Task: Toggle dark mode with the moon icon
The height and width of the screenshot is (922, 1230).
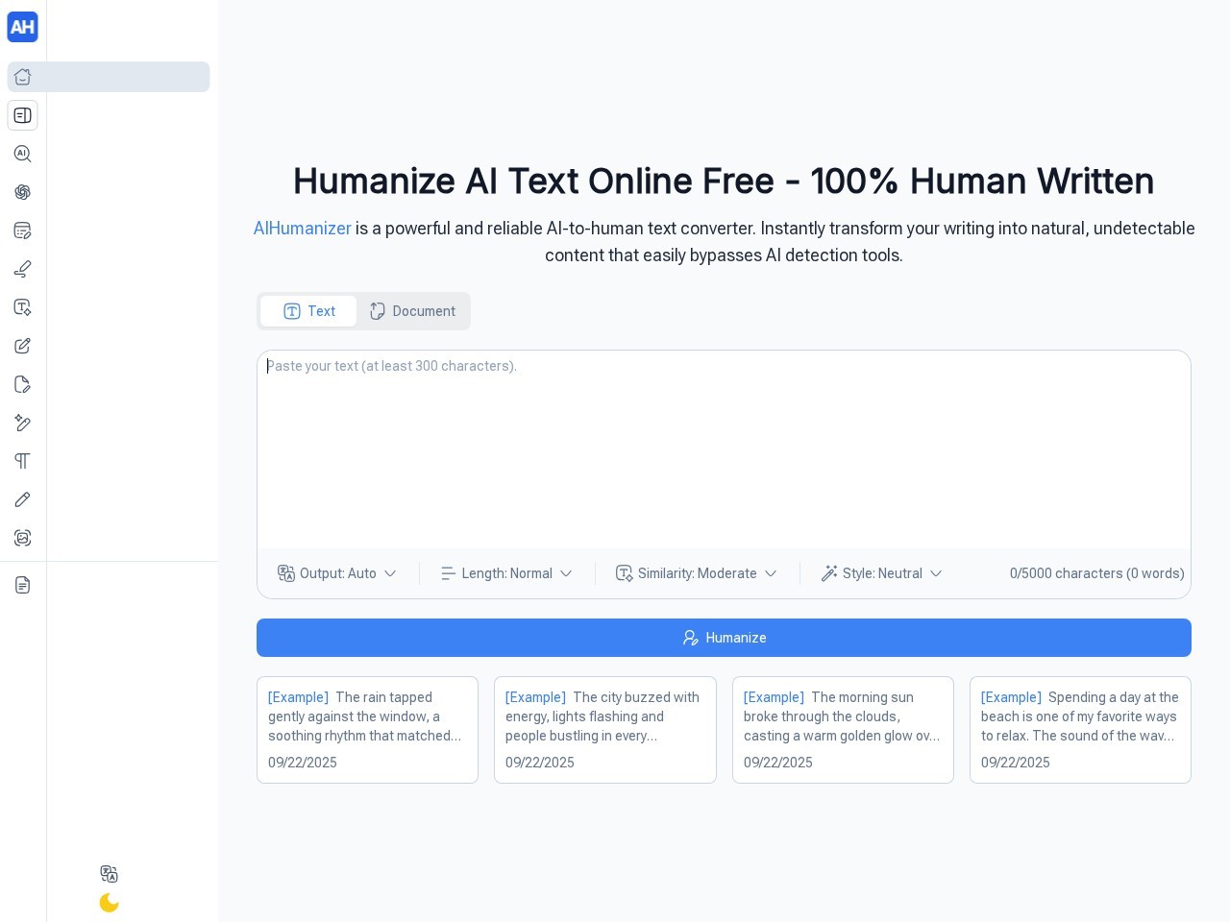Action: 109,903
